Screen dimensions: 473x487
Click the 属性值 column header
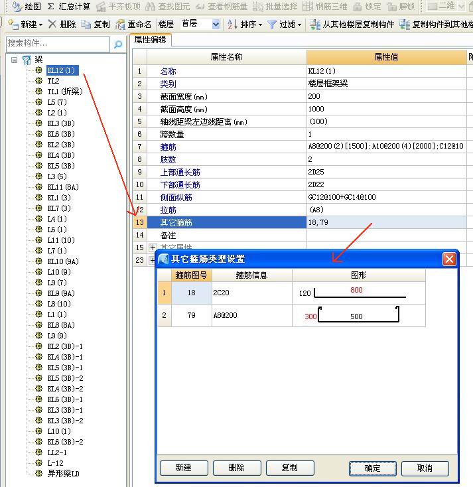coord(386,57)
